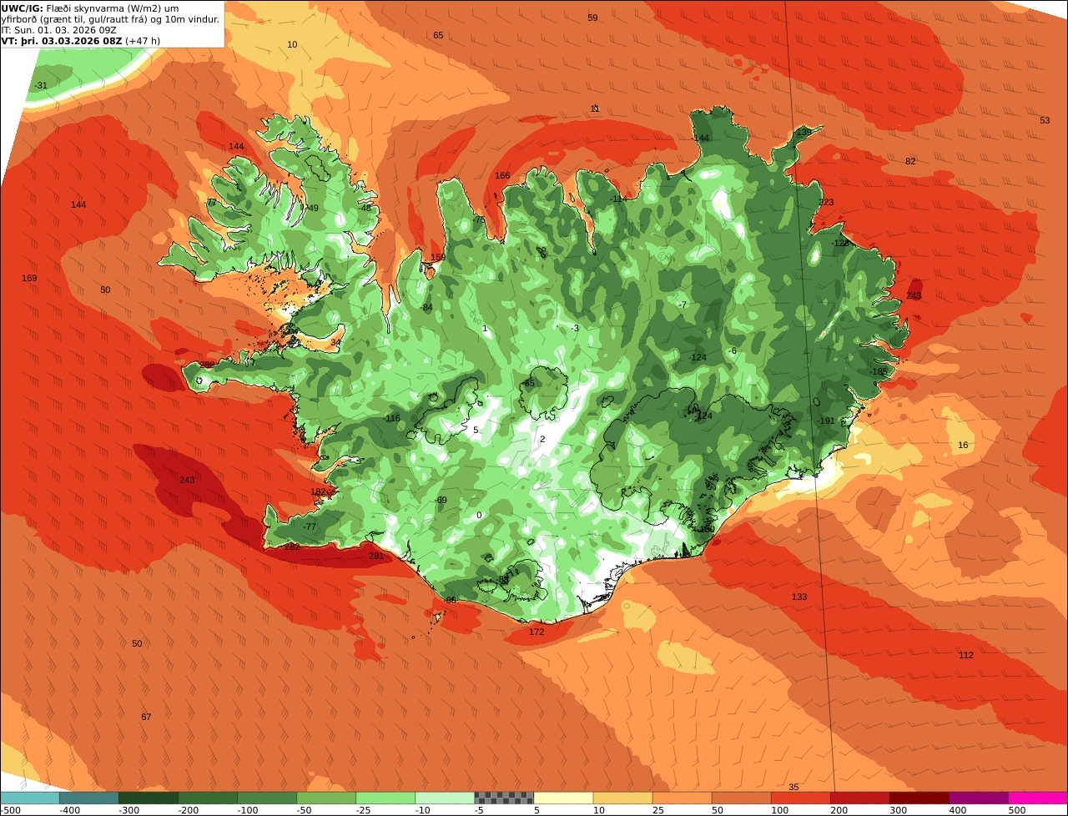This screenshot has width=1068, height=816.
Task: Click the -50 to -25 light green swatch
Action: [325, 798]
